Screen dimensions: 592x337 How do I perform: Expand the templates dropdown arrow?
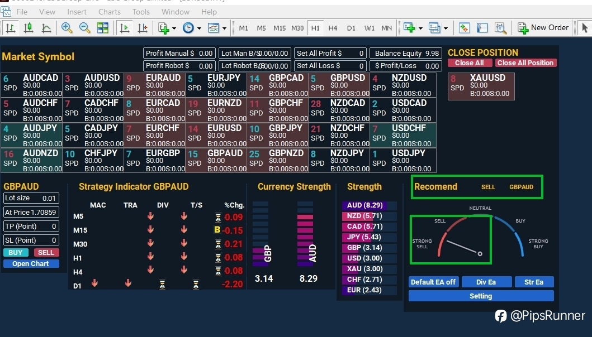tap(224, 28)
